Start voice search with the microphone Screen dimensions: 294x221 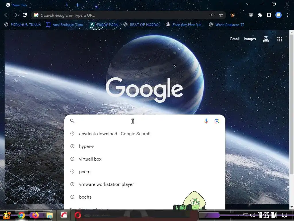206,121
